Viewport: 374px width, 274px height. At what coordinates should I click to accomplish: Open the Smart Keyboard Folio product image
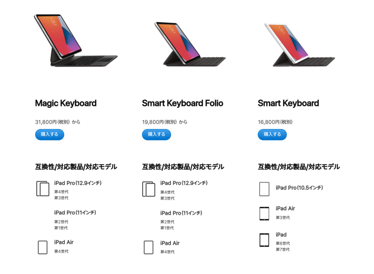[x=190, y=44]
